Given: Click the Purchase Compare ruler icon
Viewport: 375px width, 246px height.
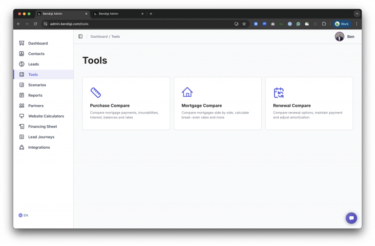Looking at the screenshot, I should click(x=96, y=92).
